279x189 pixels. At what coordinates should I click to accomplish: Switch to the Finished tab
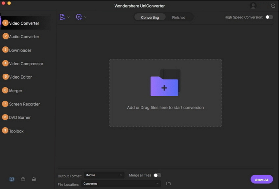[179, 17]
